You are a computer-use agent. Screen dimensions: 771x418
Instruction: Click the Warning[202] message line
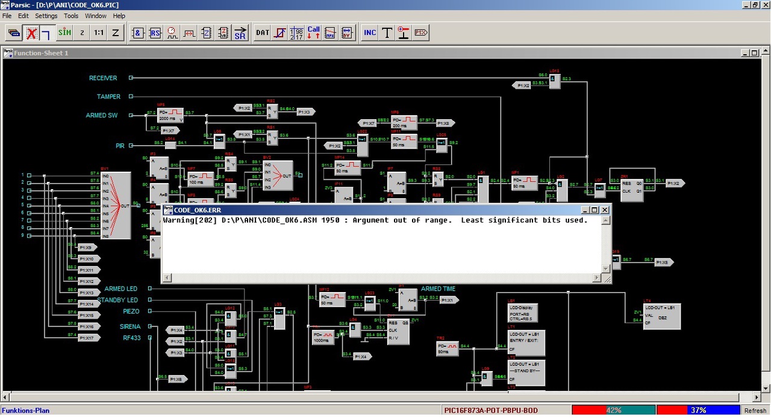375,220
